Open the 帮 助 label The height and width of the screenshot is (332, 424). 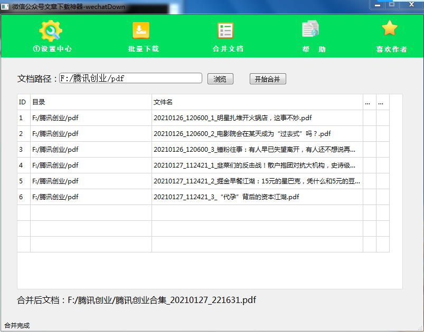[x=314, y=50]
